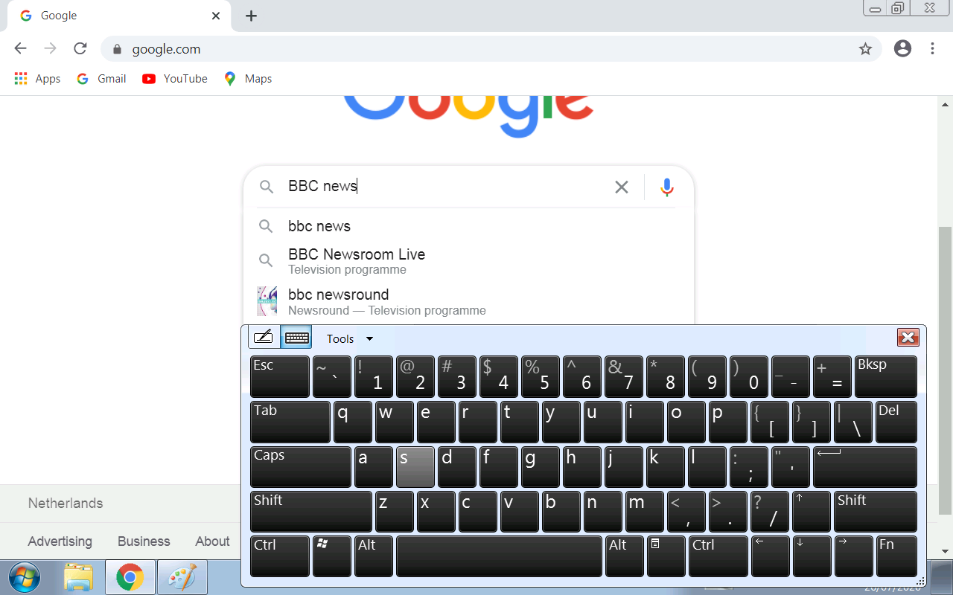The height and width of the screenshot is (595, 953).
Task: Clear the search box with the X
Action: [622, 187]
